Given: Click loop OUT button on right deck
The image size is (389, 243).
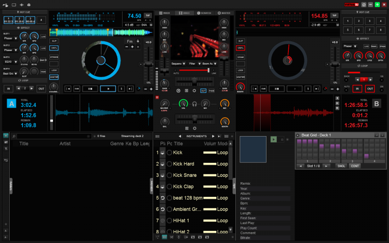Looking at the screenshot, I should 370,88.
